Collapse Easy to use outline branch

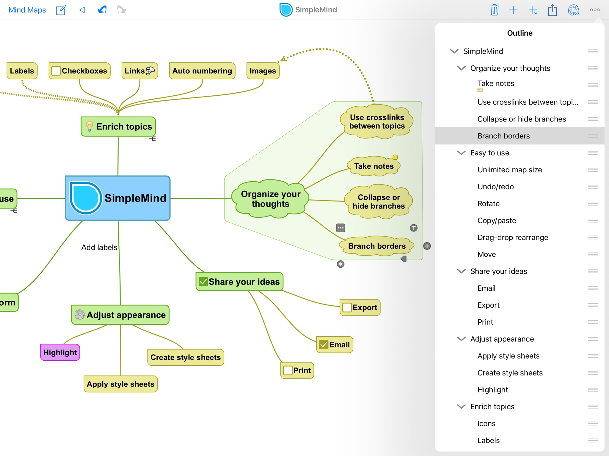[461, 153]
